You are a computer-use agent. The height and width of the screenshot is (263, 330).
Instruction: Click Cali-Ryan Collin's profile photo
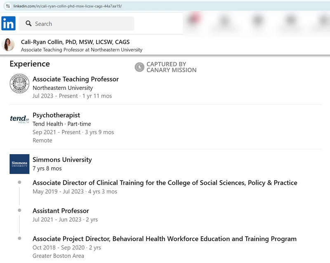pos(9,45)
